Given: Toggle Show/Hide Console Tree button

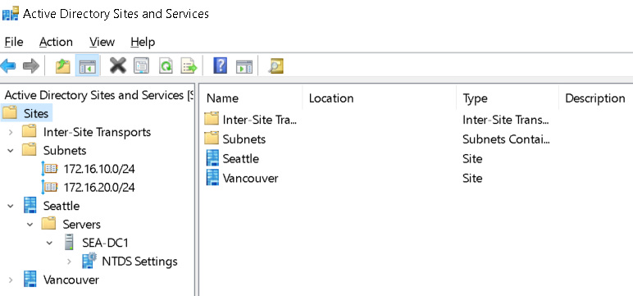Looking at the screenshot, I should [87, 66].
